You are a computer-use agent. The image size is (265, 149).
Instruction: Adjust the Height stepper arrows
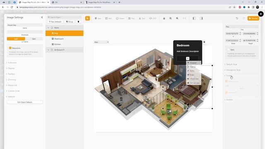258,41
